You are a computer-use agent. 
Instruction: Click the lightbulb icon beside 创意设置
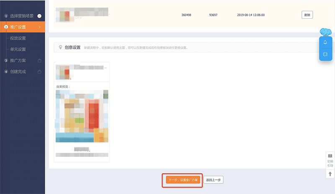pos(61,47)
